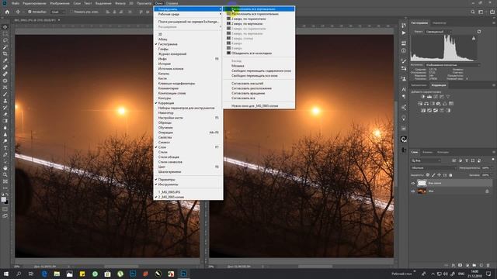Open File Explorer from the taskbar
Viewport: 497px width, 279px height.
pos(57,274)
